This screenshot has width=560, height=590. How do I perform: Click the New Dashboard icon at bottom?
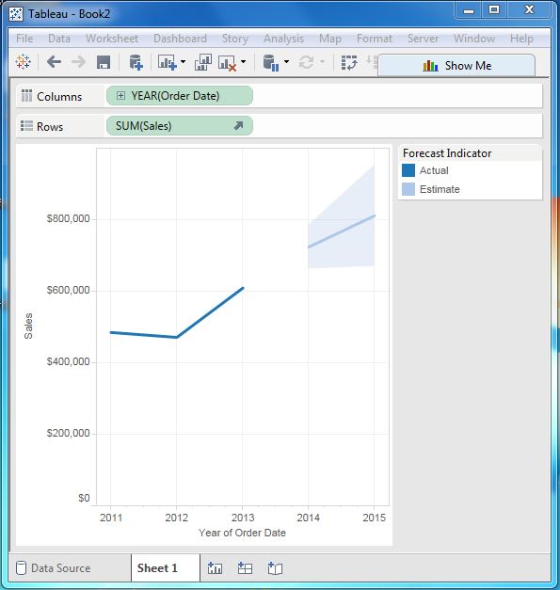[x=245, y=567]
